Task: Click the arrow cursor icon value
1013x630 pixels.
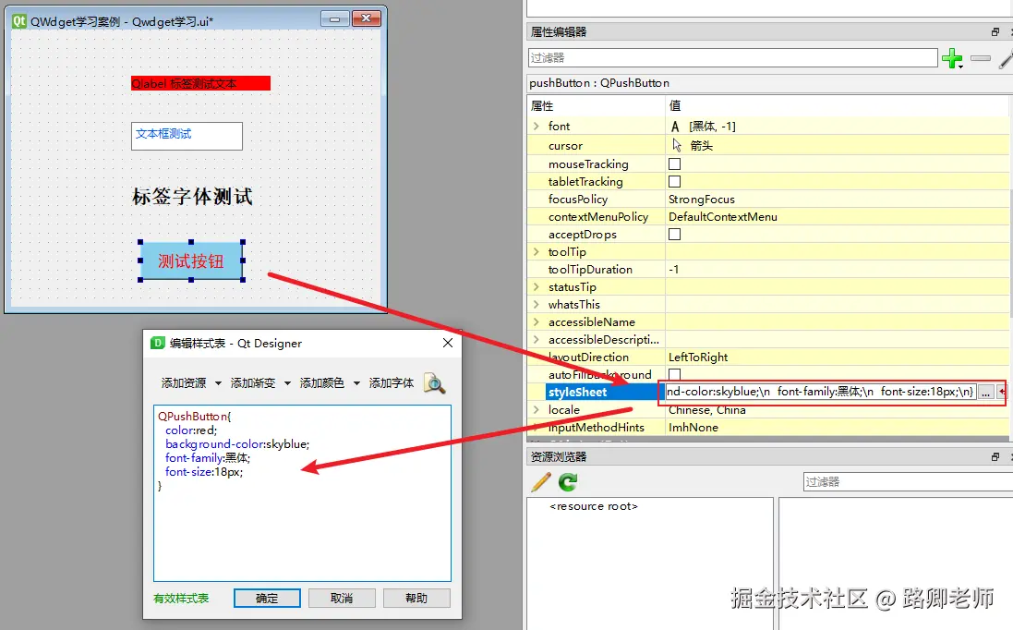Action: (x=676, y=145)
